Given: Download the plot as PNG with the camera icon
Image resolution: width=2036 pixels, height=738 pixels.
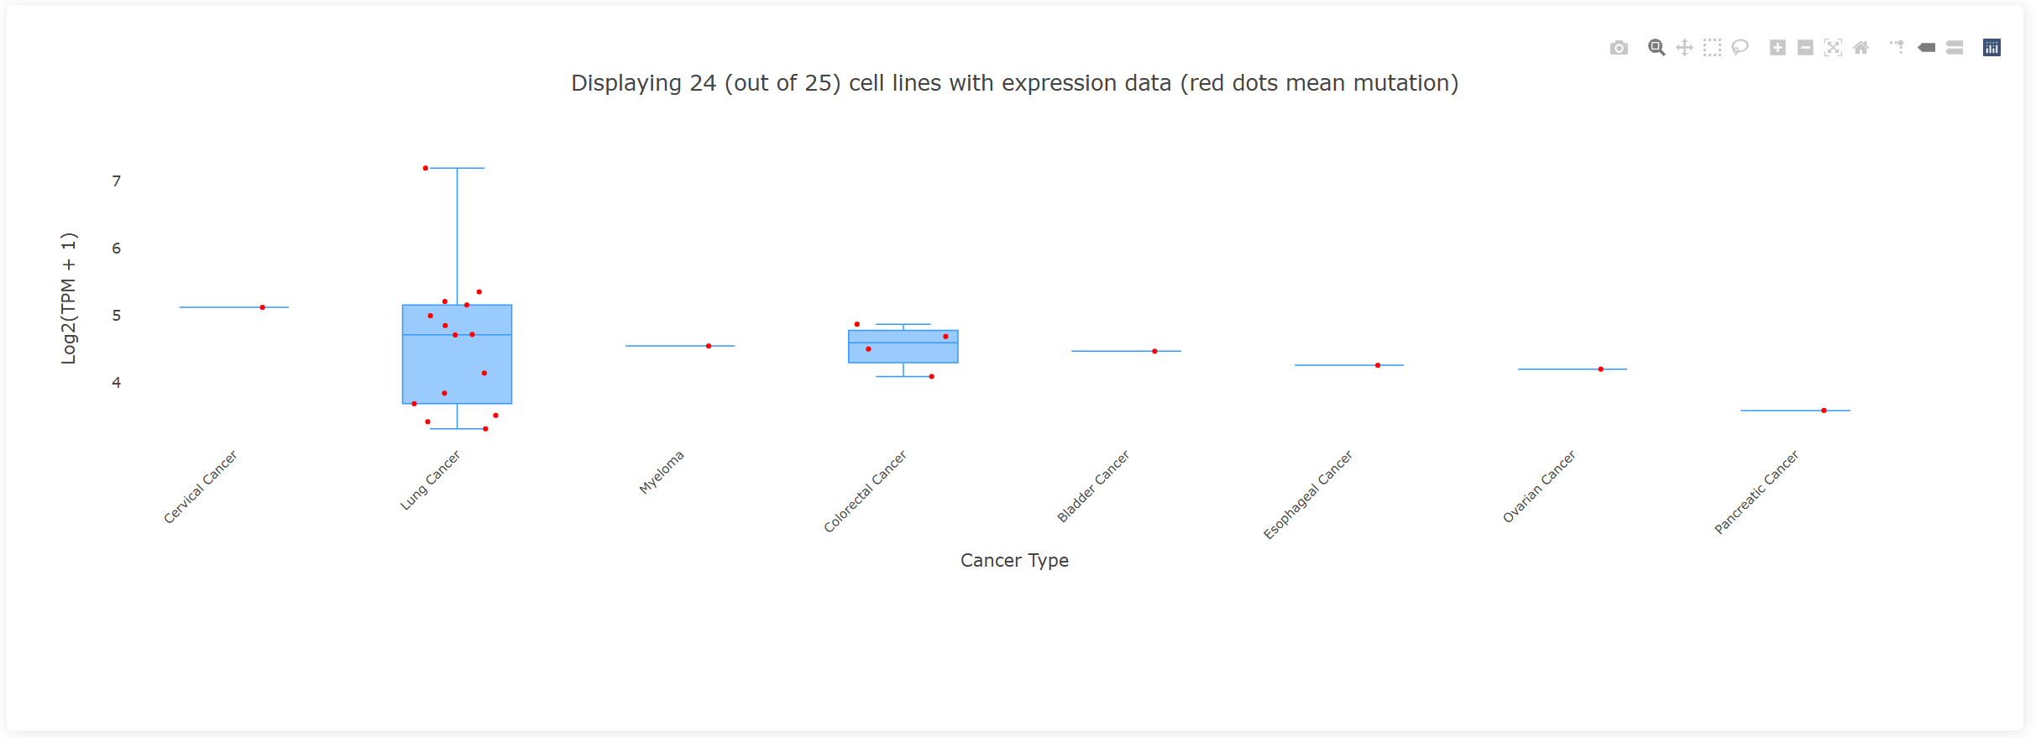Looking at the screenshot, I should click(x=1619, y=48).
